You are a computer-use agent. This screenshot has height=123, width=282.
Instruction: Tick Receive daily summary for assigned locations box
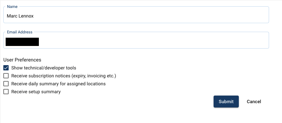[x=6, y=84]
